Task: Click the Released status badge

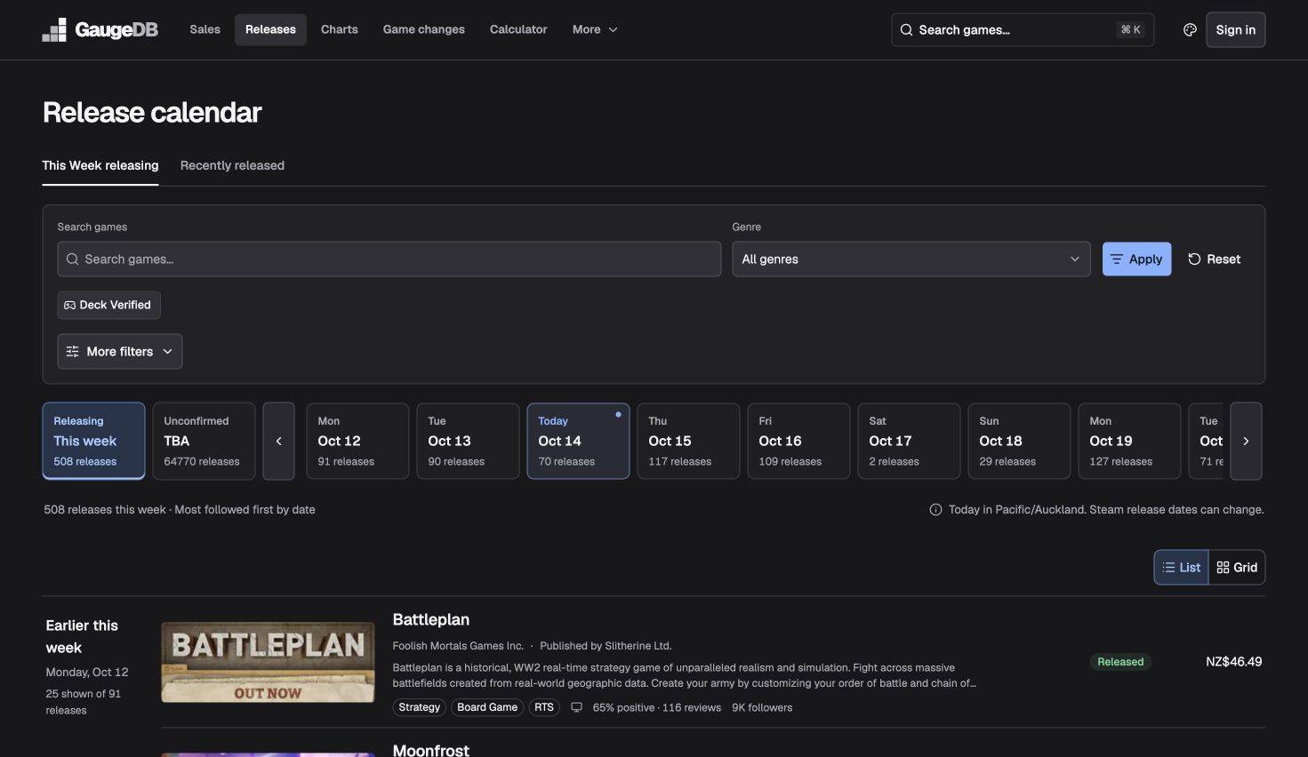Action: (x=1120, y=662)
